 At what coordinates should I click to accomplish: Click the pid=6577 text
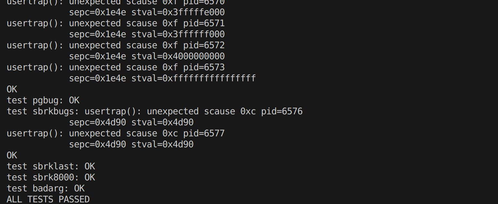pyautogui.click(x=204, y=133)
